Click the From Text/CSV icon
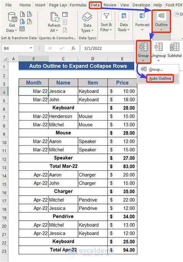The width and height of the screenshot is (183, 262). 22,14
